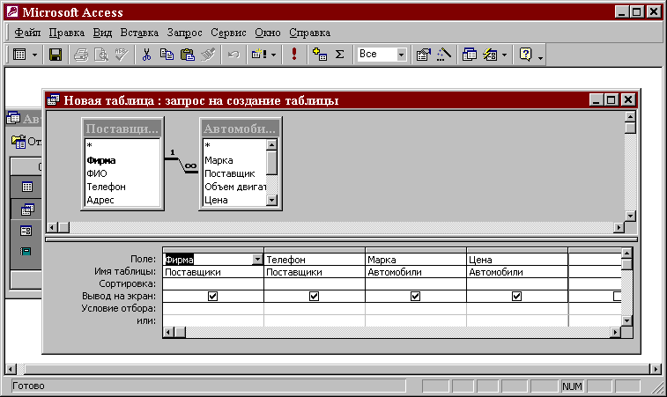The height and width of the screenshot is (397, 667).
Task: Click the Поставщики table title bar
Action: [x=122, y=129]
